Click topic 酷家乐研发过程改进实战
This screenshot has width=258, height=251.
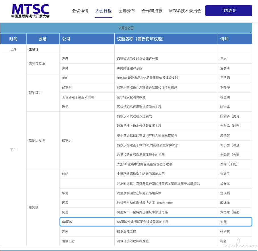point(134,116)
